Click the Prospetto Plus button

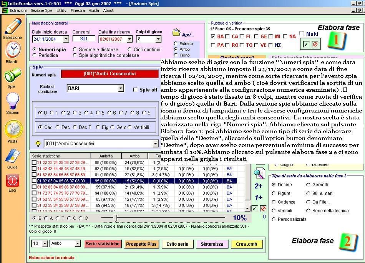[141, 244]
